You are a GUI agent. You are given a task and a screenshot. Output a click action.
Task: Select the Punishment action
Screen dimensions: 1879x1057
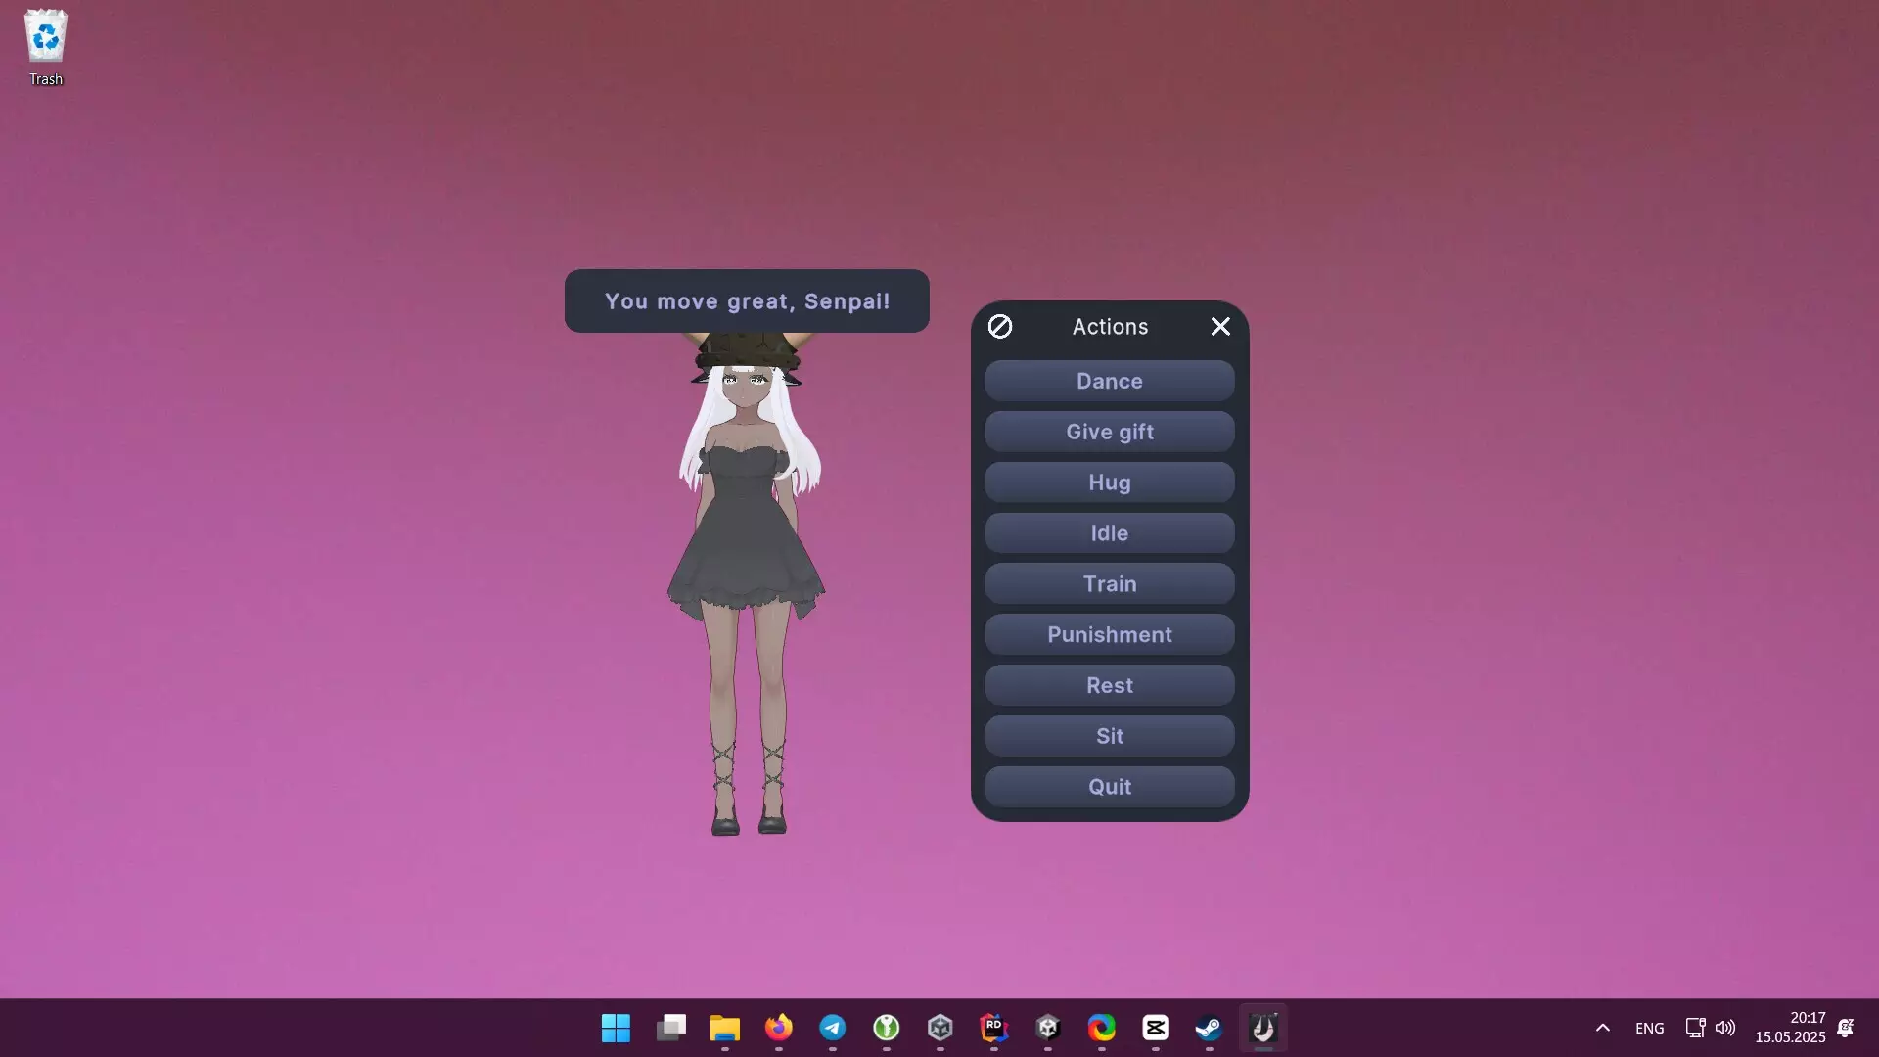click(1109, 635)
